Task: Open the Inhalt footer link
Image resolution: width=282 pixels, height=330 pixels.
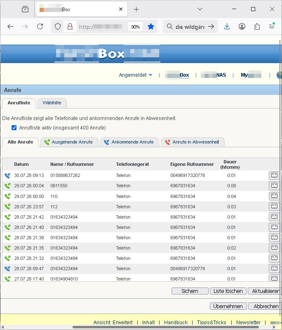Action: click(148, 323)
